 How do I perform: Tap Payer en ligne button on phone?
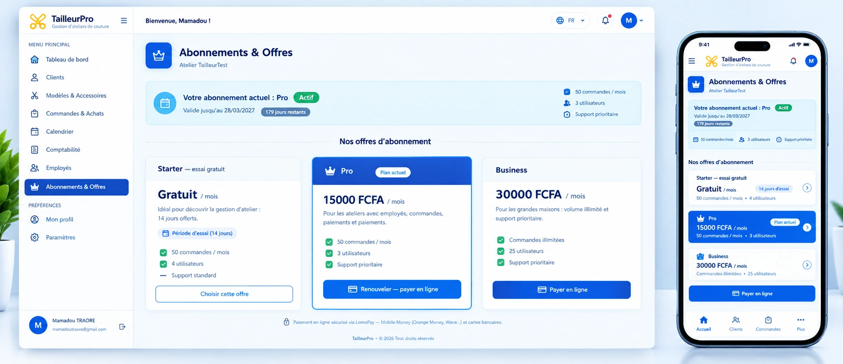(x=752, y=293)
